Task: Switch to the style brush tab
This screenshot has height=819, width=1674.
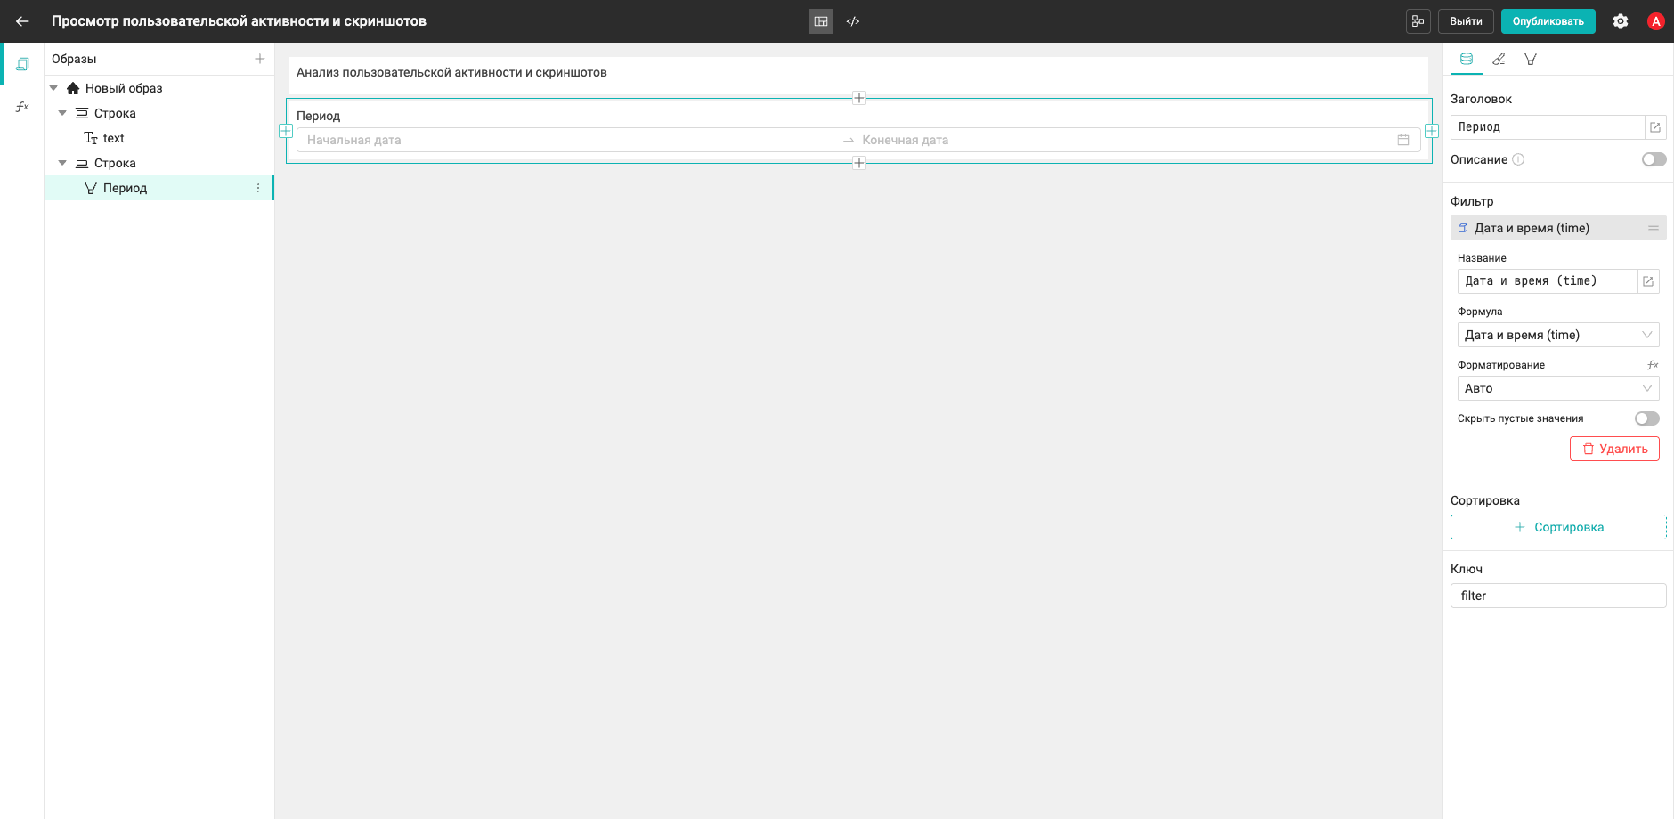Action: pos(1499,59)
